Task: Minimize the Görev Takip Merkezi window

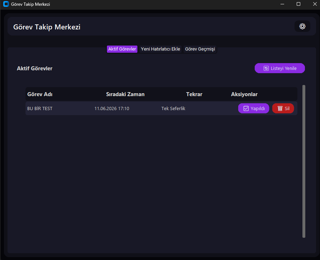Action: pos(282,4)
